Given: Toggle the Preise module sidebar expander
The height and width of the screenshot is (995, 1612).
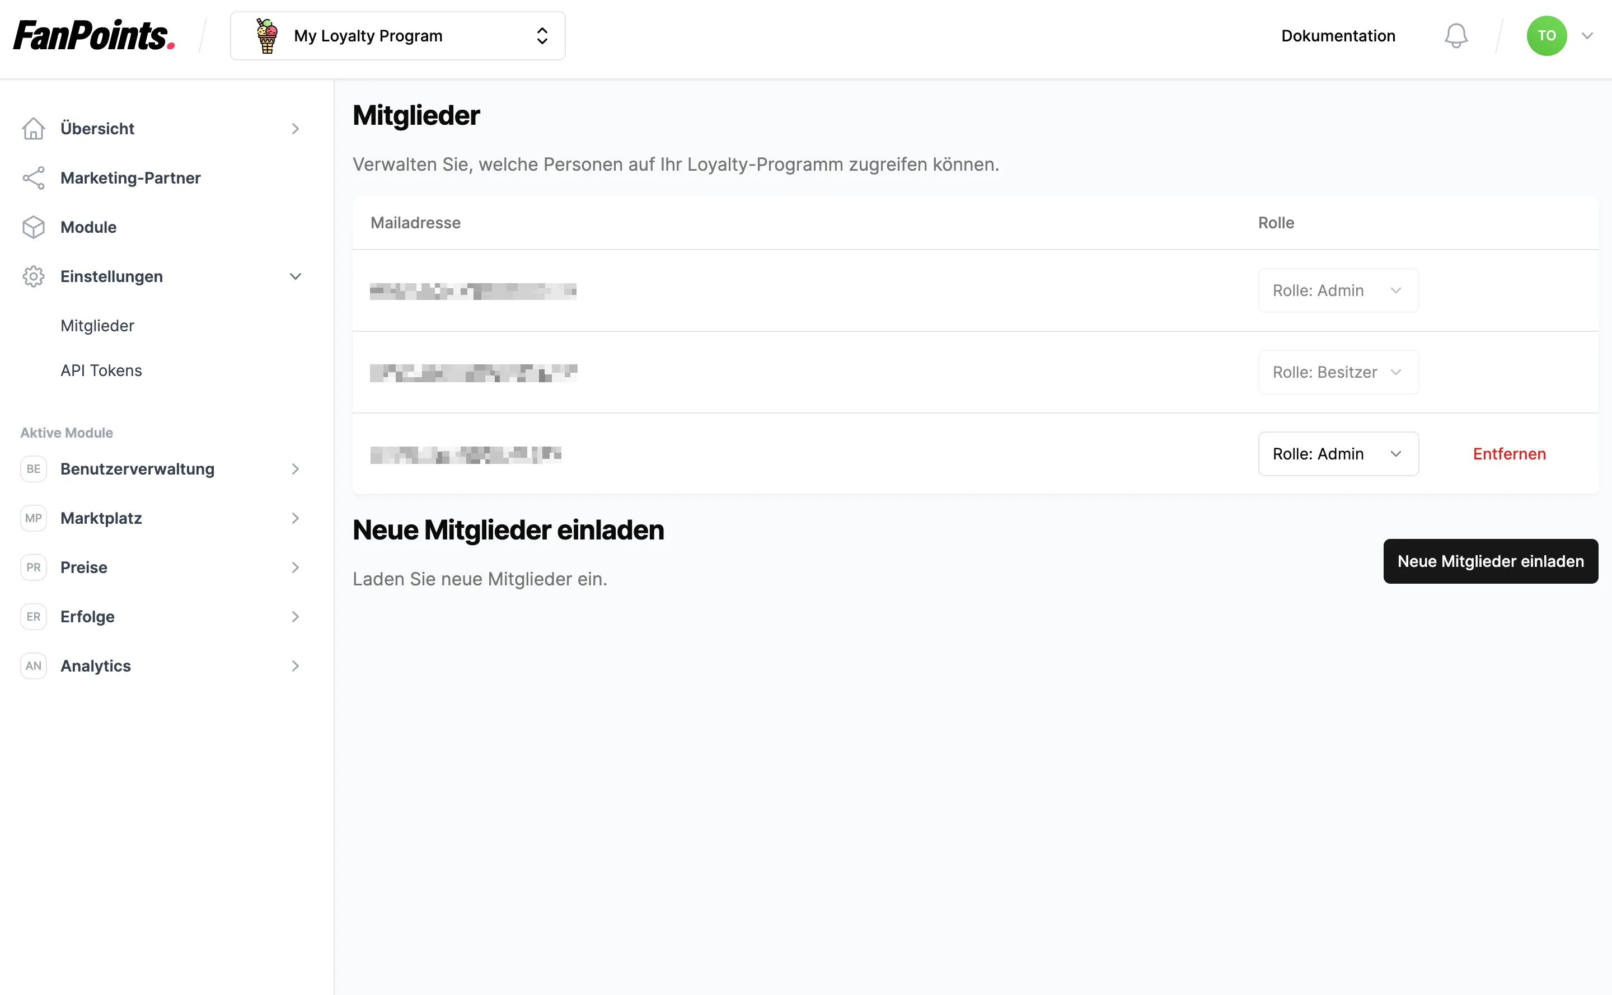Looking at the screenshot, I should tap(295, 566).
